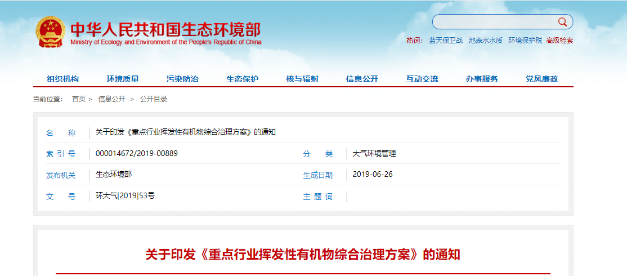627x276 pixels.
Task: Open the 党风廉政 menu
Action: [541, 79]
